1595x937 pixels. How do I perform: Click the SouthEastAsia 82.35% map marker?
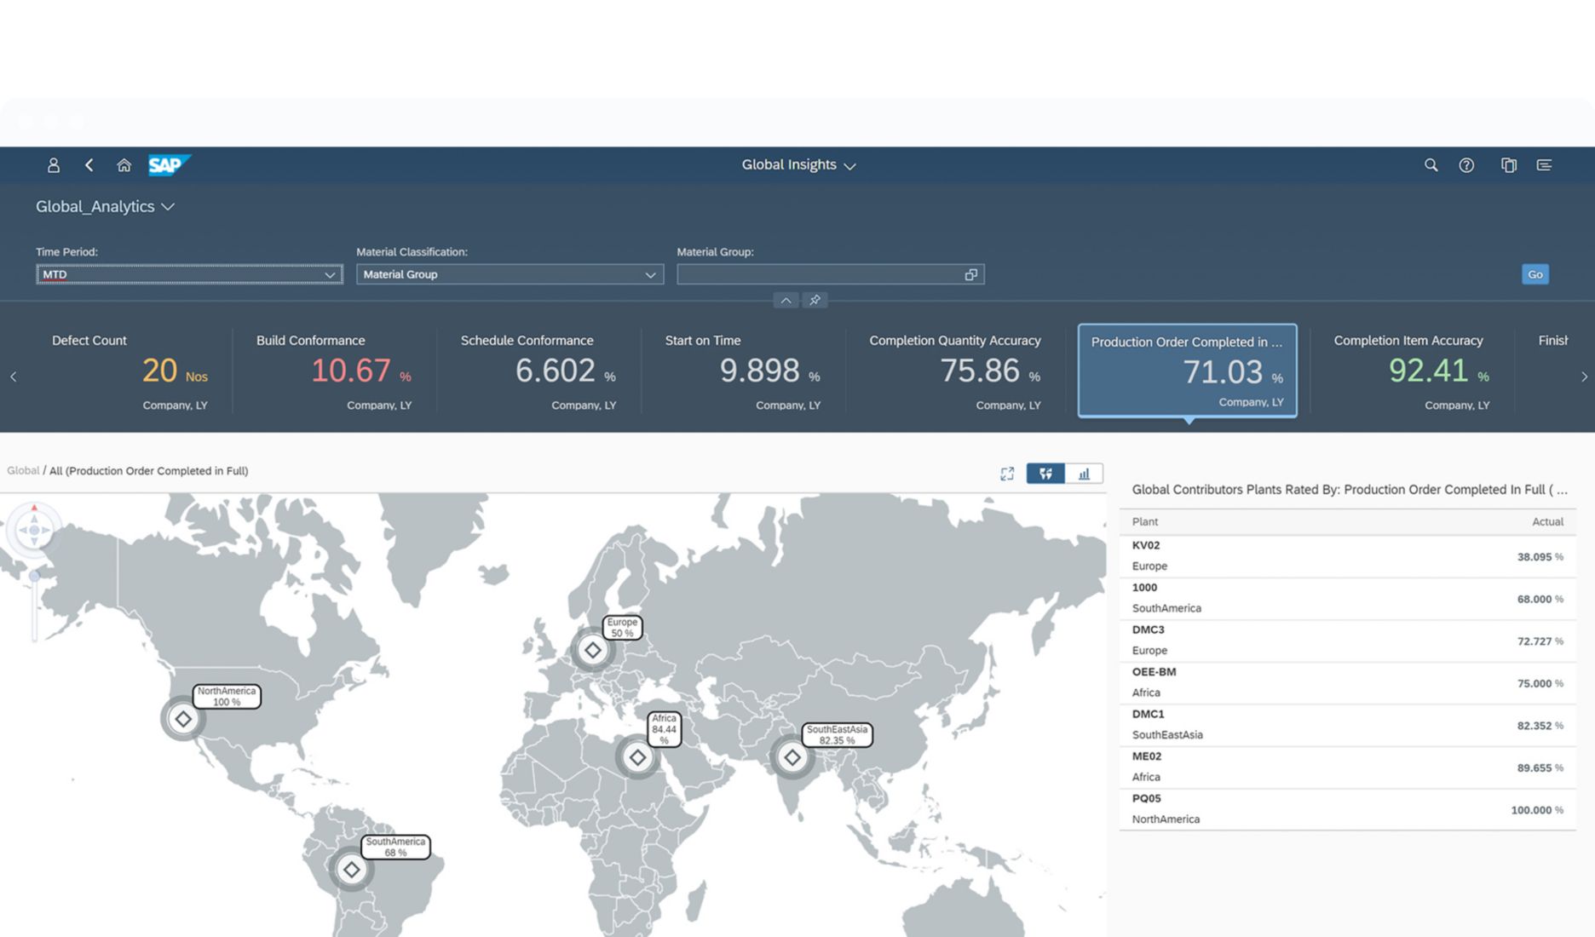(x=792, y=756)
